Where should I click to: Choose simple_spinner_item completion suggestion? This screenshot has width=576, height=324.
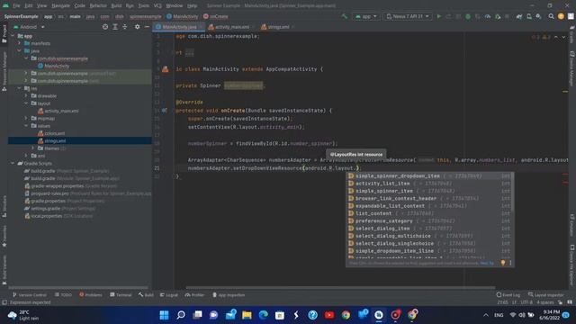coord(429,191)
